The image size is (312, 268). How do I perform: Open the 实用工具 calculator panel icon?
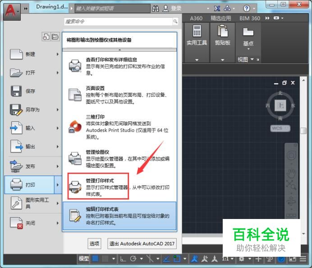pyautogui.click(x=197, y=31)
